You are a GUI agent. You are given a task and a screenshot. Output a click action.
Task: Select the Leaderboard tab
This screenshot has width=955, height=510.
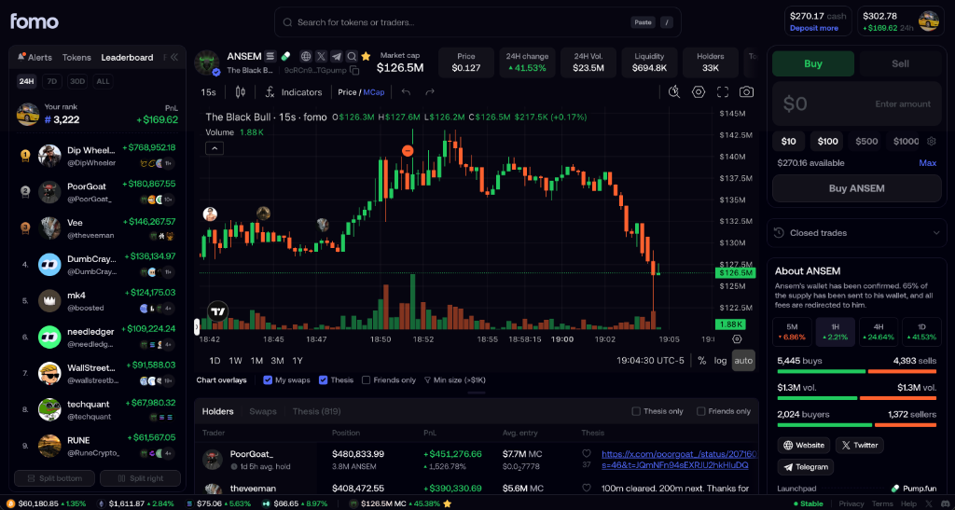click(127, 57)
